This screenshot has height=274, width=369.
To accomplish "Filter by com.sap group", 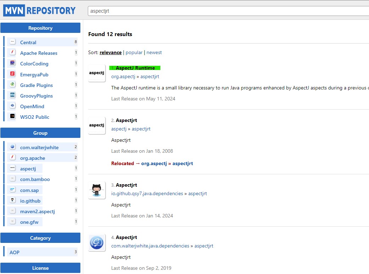I will coord(29,190).
